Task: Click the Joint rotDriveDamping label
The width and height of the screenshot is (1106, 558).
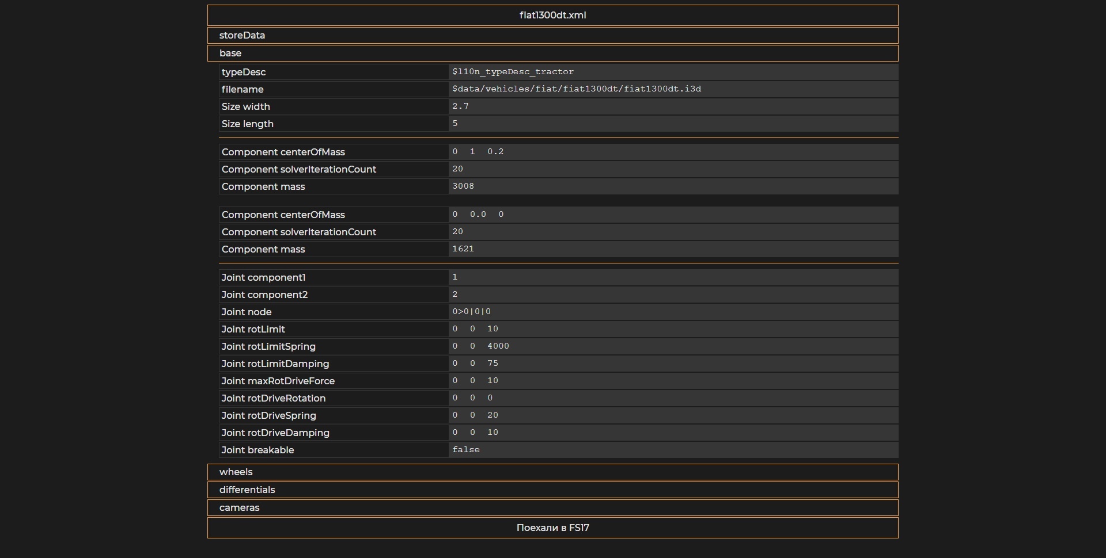Action: pyautogui.click(x=275, y=433)
